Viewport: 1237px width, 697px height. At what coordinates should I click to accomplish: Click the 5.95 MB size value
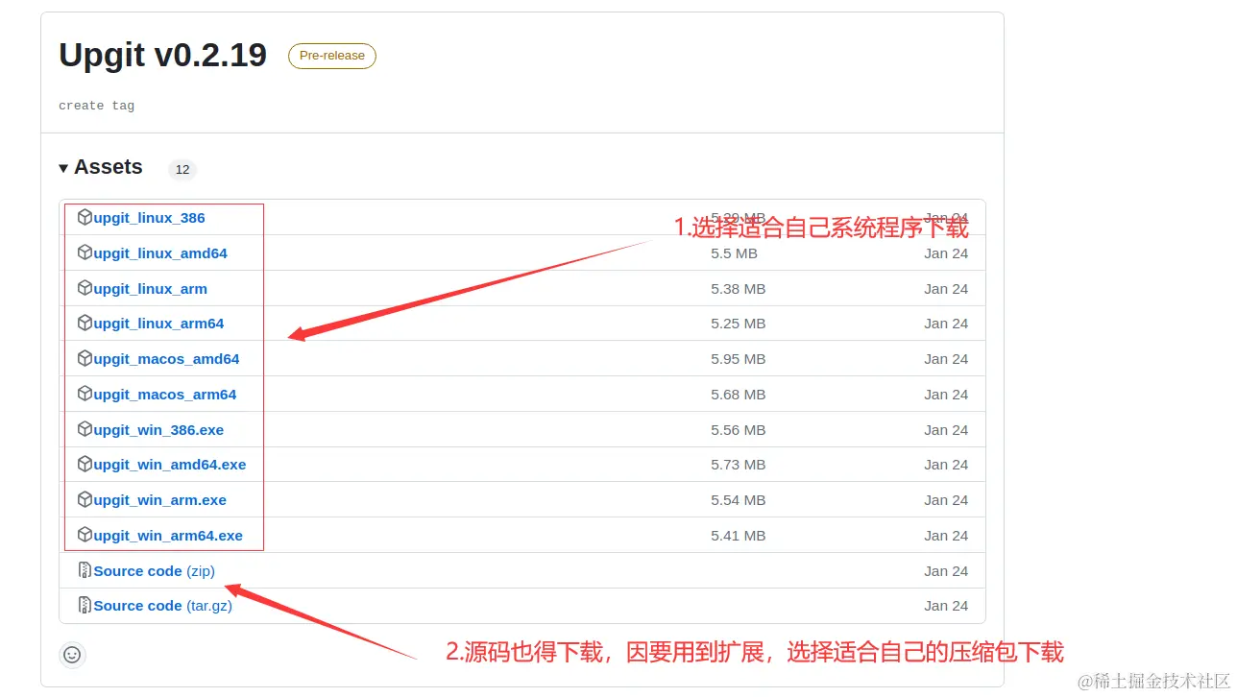[738, 359]
